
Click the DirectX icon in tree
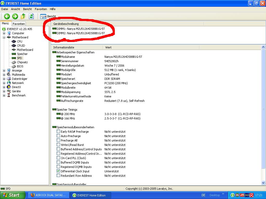[x=9, y=87]
